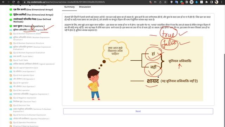Open the Boolean Expression Evaluation lesson
225x127 pixels.
pyautogui.click(x=32, y=48)
